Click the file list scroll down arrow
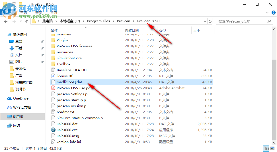Viewport: 277px width, 152px height. [274, 142]
